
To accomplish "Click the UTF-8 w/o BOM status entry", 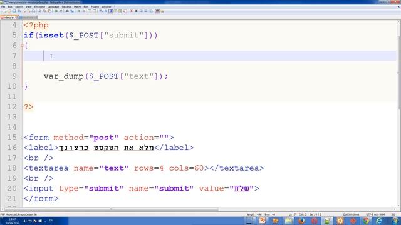I will click(x=375, y=214).
